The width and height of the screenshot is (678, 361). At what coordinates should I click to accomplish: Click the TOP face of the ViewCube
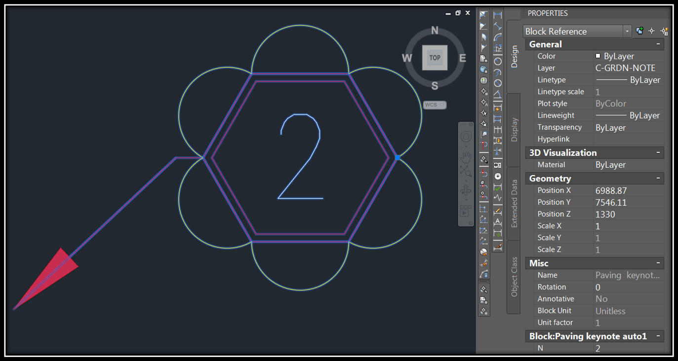435,58
